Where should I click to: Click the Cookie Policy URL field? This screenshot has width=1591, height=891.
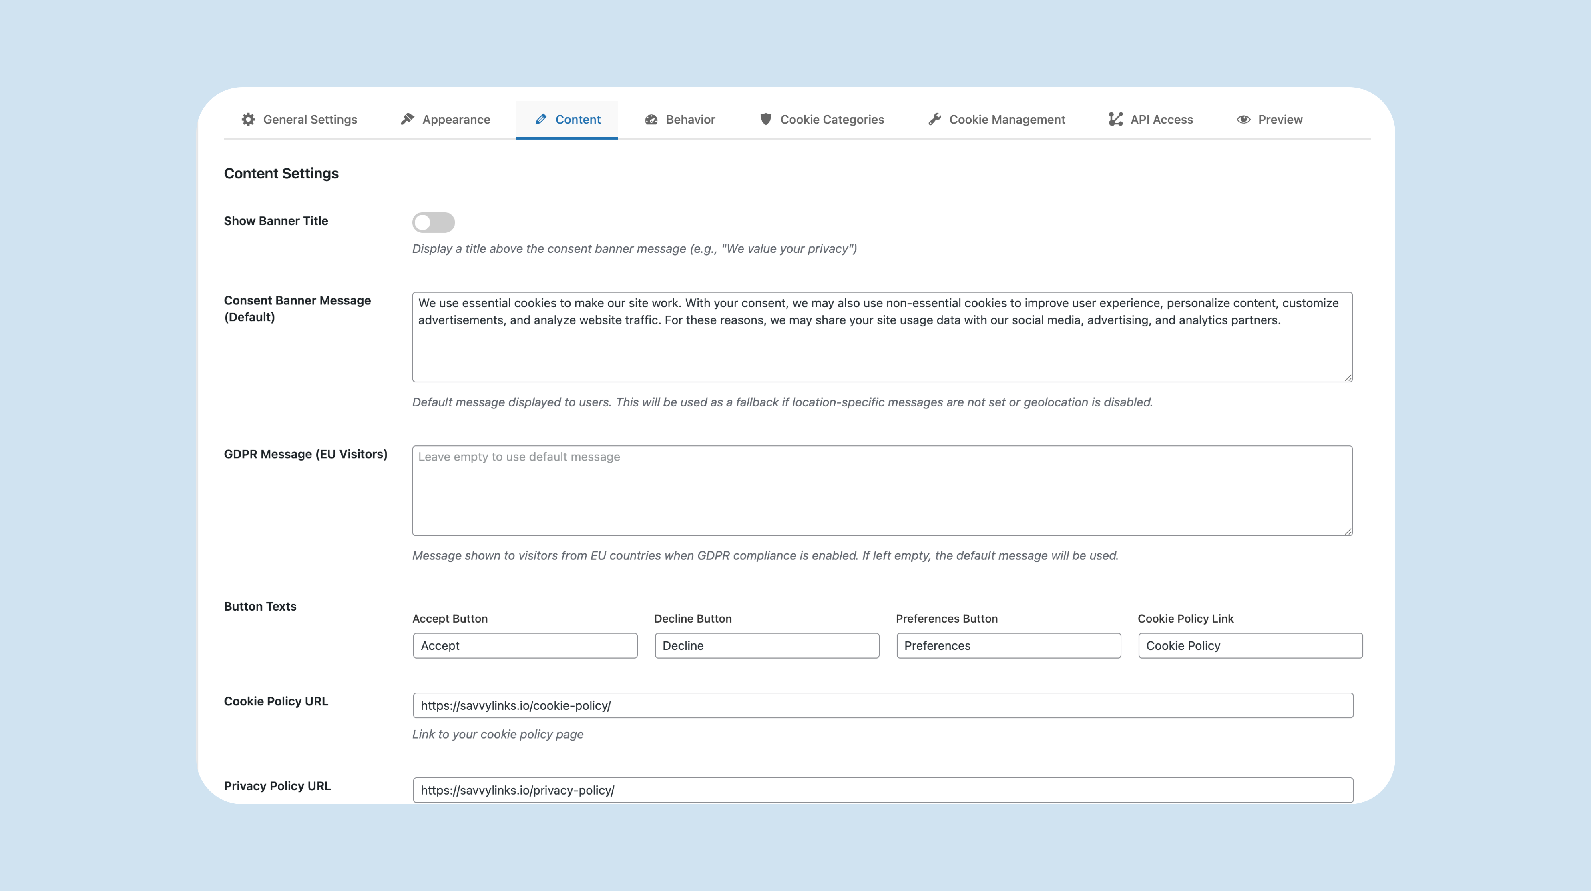[x=882, y=705]
